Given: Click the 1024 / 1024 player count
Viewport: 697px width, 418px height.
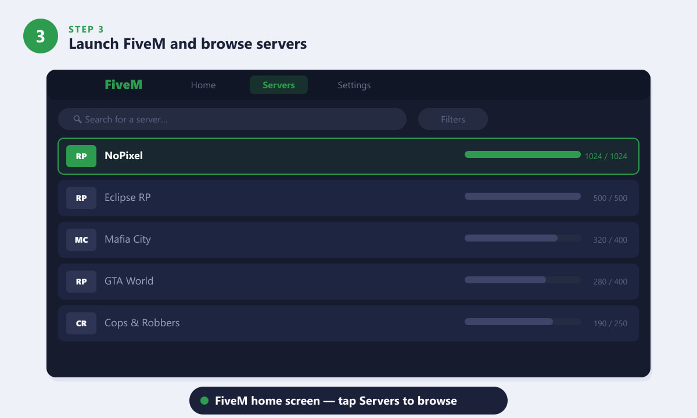Looking at the screenshot, I should pyautogui.click(x=606, y=156).
